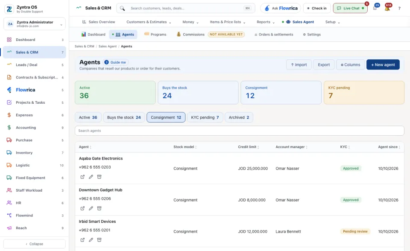Open the notifications bell icon
This screenshot has height=251, width=410.
coord(387,8)
